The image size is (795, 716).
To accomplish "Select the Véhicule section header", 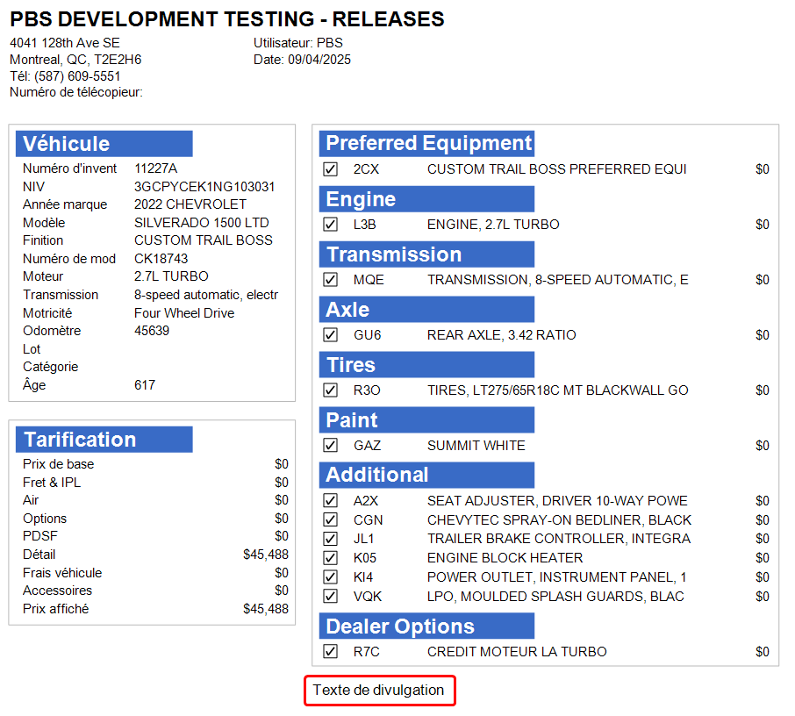I will [x=104, y=144].
